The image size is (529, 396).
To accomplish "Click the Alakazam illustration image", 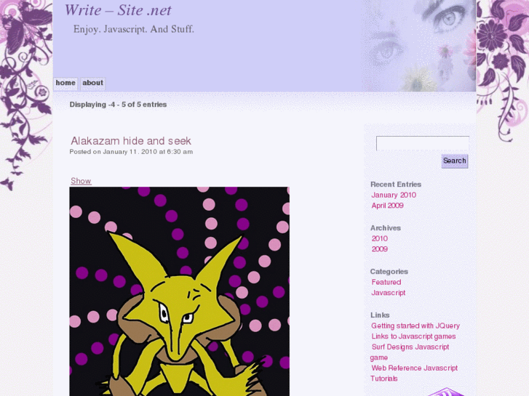I will (180, 291).
